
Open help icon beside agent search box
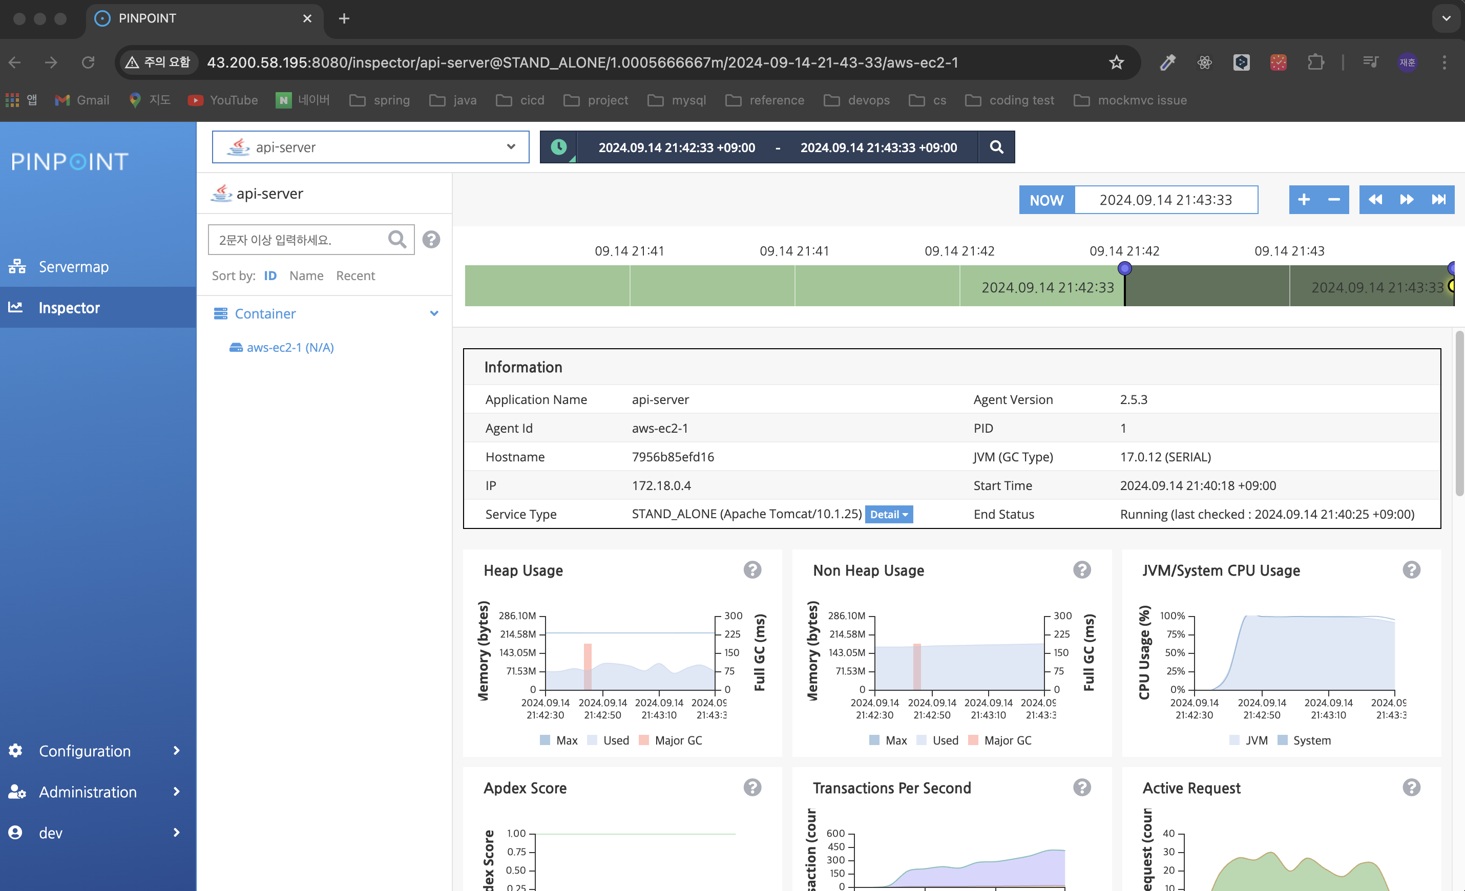coord(431,240)
